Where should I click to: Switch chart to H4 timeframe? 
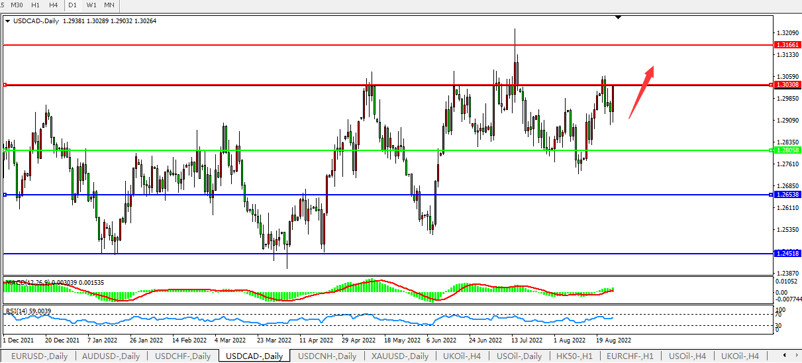click(x=53, y=5)
